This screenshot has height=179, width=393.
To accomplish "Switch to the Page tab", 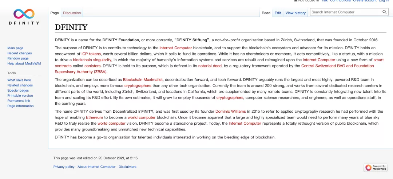I will point(54,13).
